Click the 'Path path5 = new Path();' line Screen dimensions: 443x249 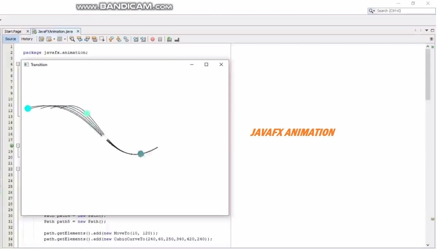(x=75, y=221)
